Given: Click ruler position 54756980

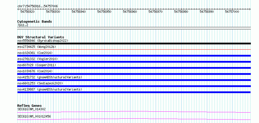Looking at the screenshot, I should tap(181, 12).
